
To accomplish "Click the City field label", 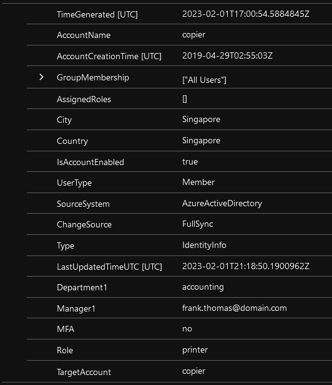I will point(64,120).
